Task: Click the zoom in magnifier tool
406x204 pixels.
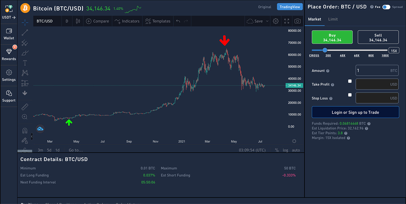Action: pyautogui.click(x=25, y=117)
